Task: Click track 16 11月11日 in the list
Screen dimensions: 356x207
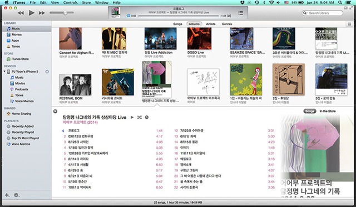Action: [224, 153]
